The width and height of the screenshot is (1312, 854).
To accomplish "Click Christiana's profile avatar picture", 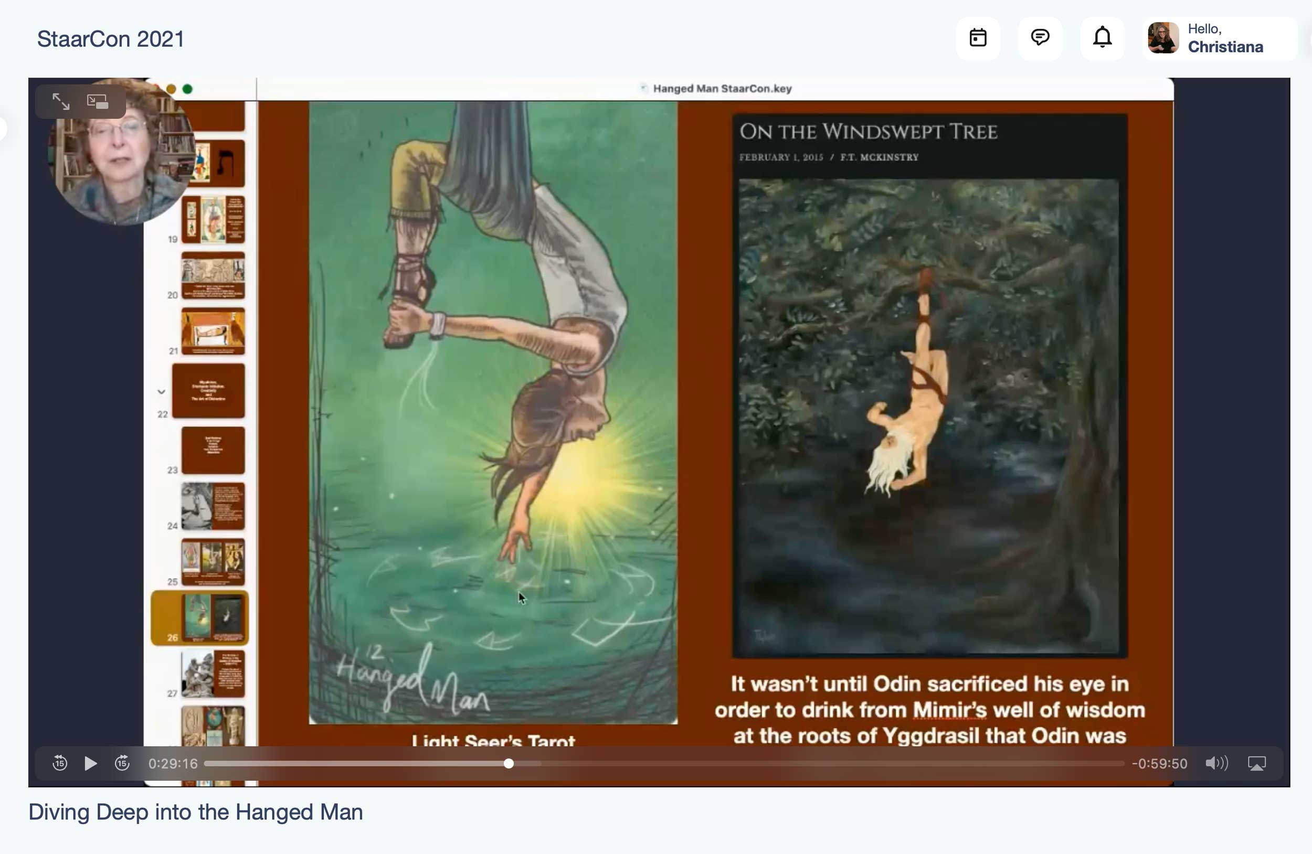I will 1163,38.
